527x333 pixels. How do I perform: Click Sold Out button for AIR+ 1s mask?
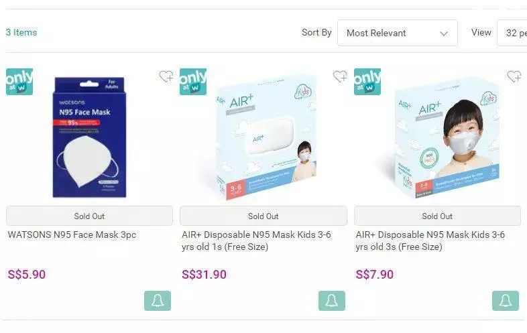tap(263, 216)
